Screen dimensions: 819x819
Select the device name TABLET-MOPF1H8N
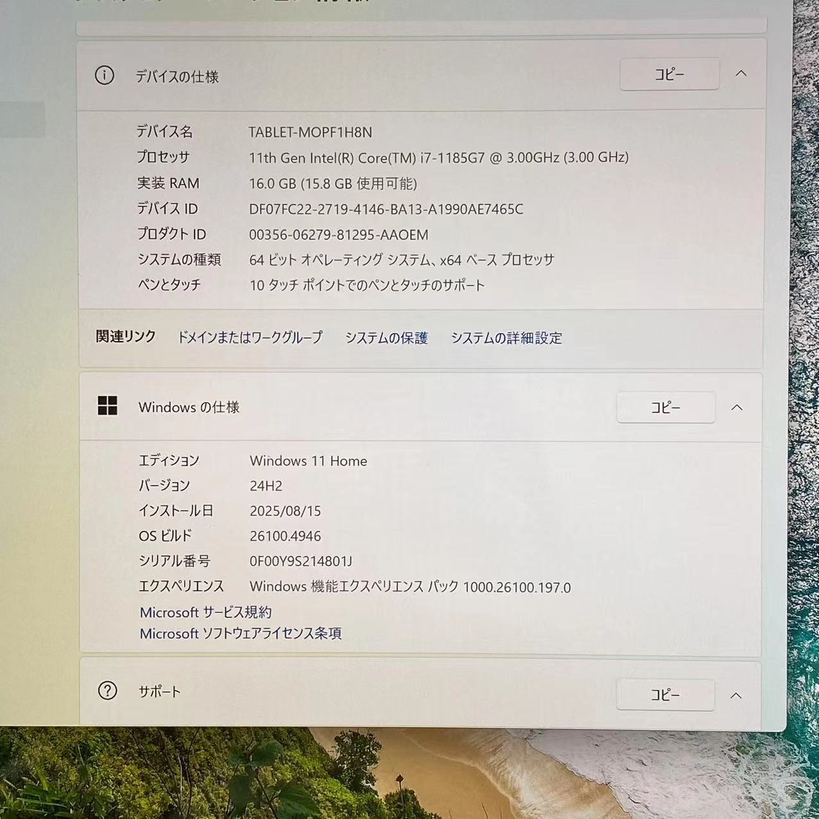[x=310, y=132]
